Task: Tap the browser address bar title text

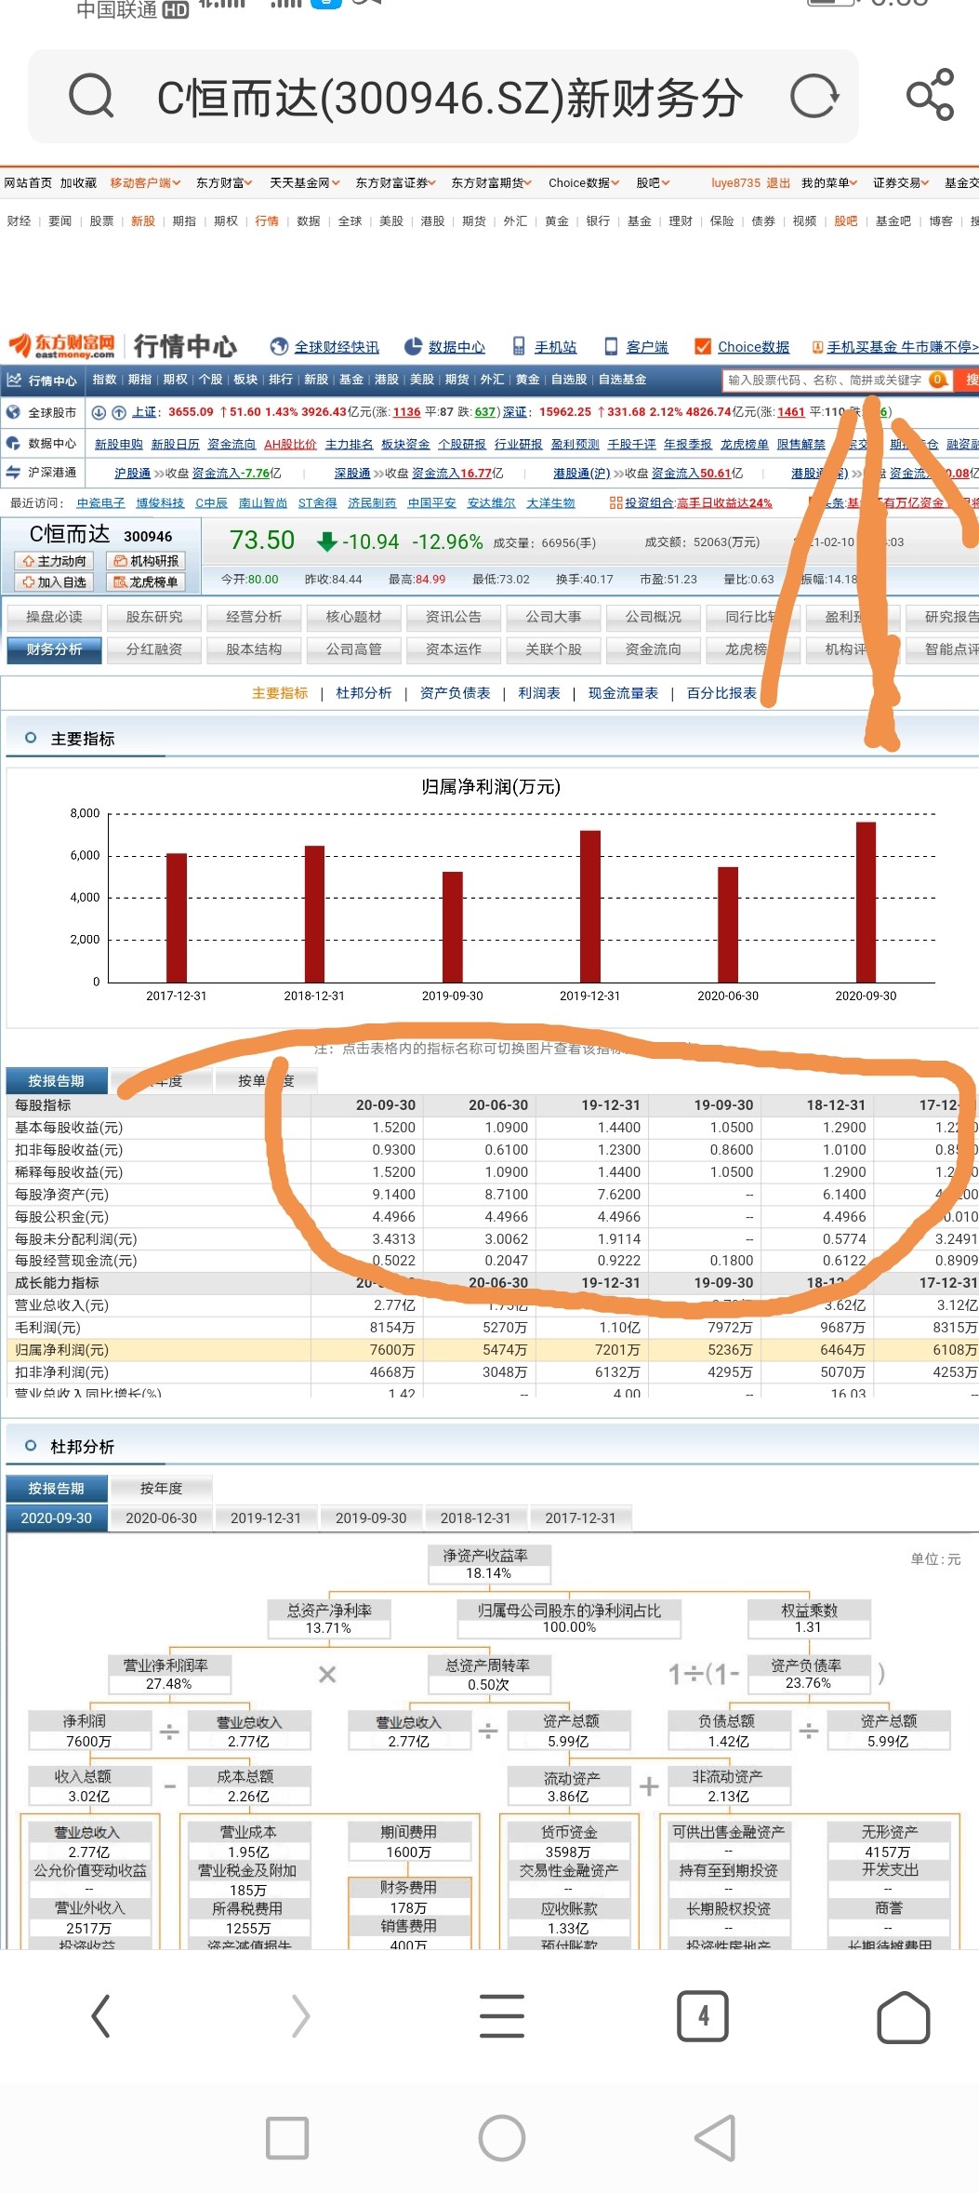Action: tap(450, 97)
